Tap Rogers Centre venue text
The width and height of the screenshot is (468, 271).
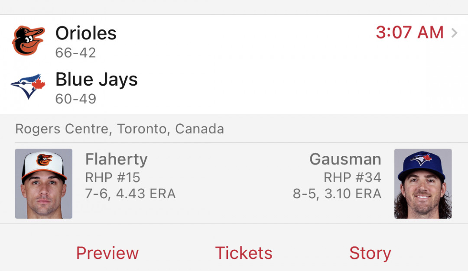(x=120, y=129)
